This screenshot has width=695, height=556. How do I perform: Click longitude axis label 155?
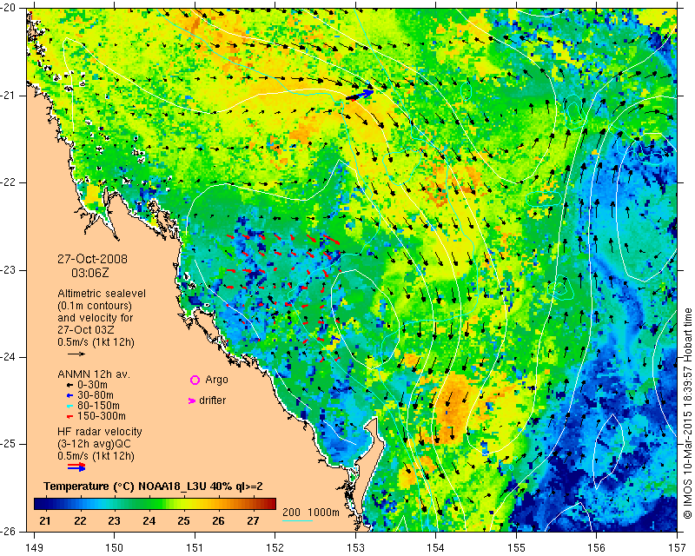point(516,548)
